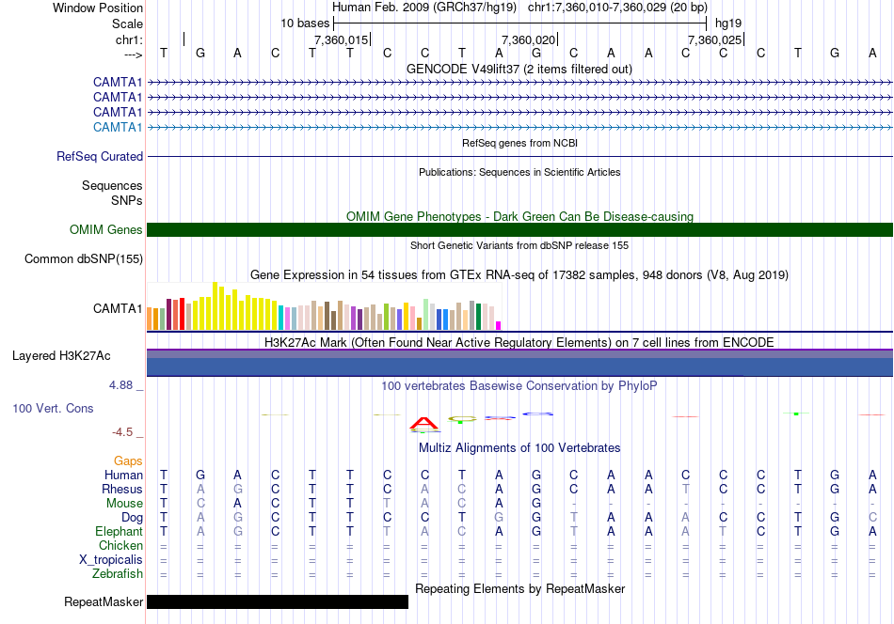The height and width of the screenshot is (624, 894).
Task: Click the Rhesus alignment row label
Action: 122,489
